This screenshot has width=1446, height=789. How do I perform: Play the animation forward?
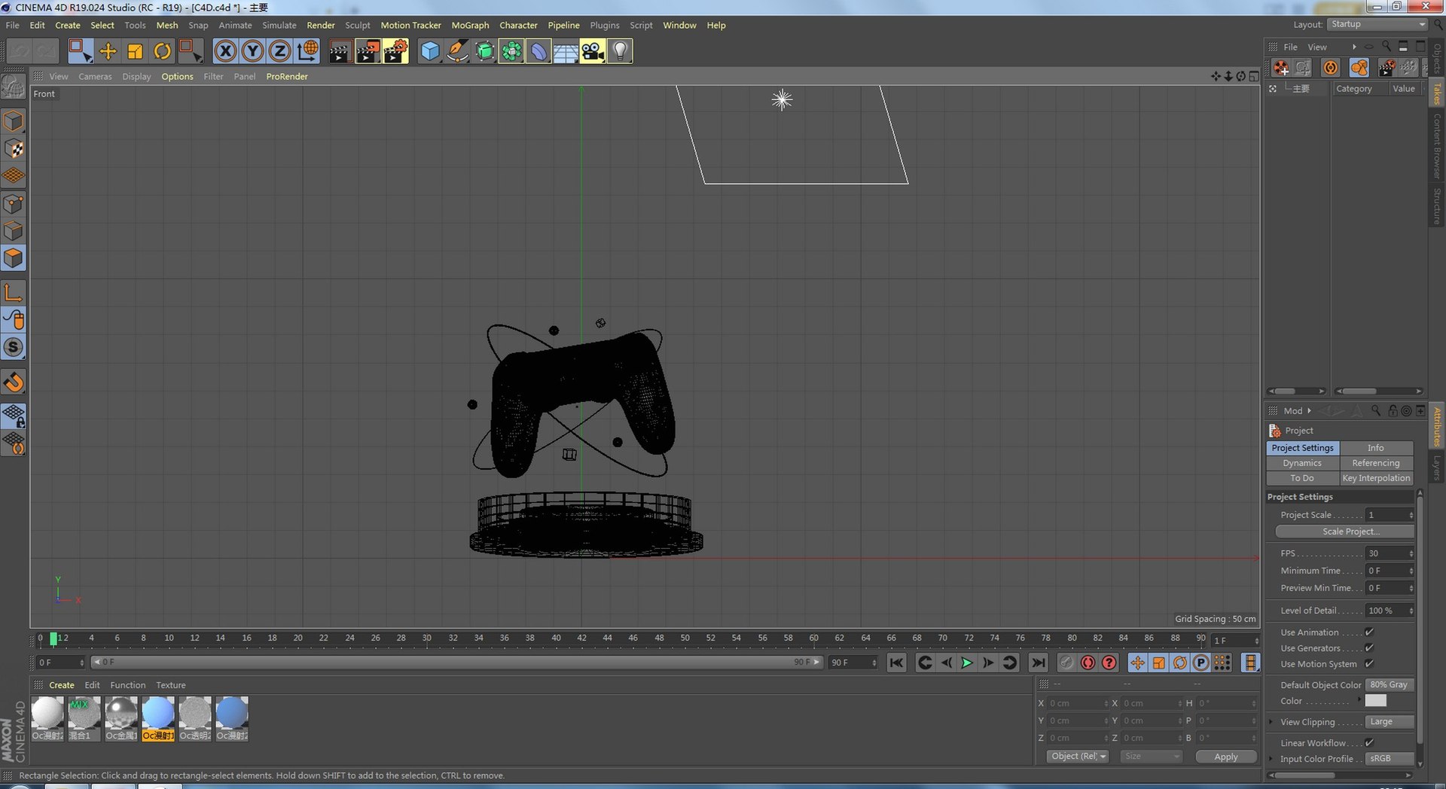pos(967,663)
